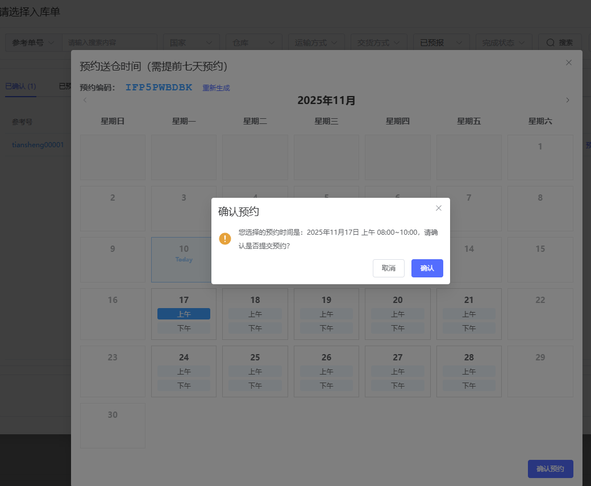Screen dimensions: 591x486
Task: Select 下午 slot on November 17
Action: [184, 328]
